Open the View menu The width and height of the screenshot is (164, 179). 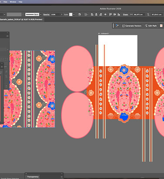point(5,2)
